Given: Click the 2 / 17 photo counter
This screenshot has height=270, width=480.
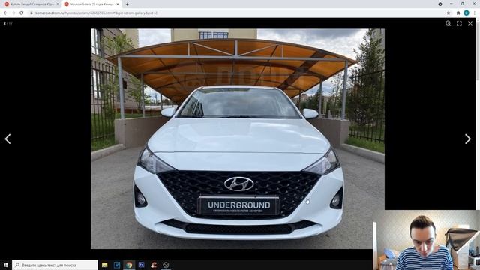Looking at the screenshot, I should 8,23.
